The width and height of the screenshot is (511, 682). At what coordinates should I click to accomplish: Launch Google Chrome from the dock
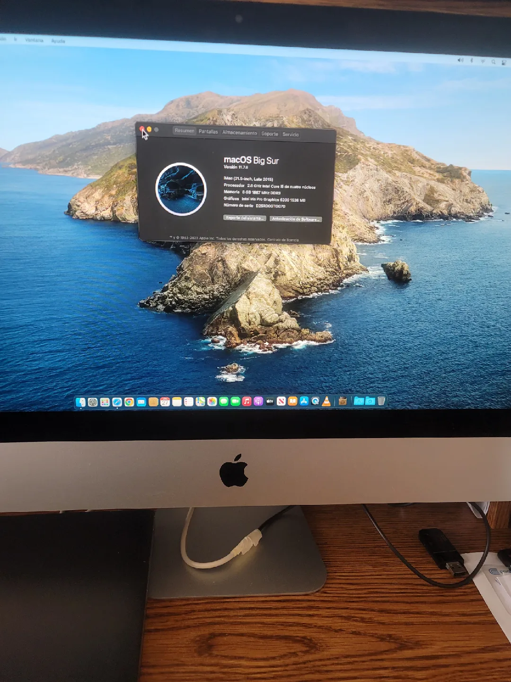[x=129, y=402]
